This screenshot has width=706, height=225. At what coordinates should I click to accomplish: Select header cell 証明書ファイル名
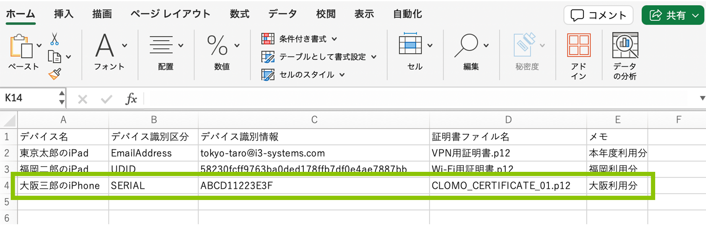point(508,137)
